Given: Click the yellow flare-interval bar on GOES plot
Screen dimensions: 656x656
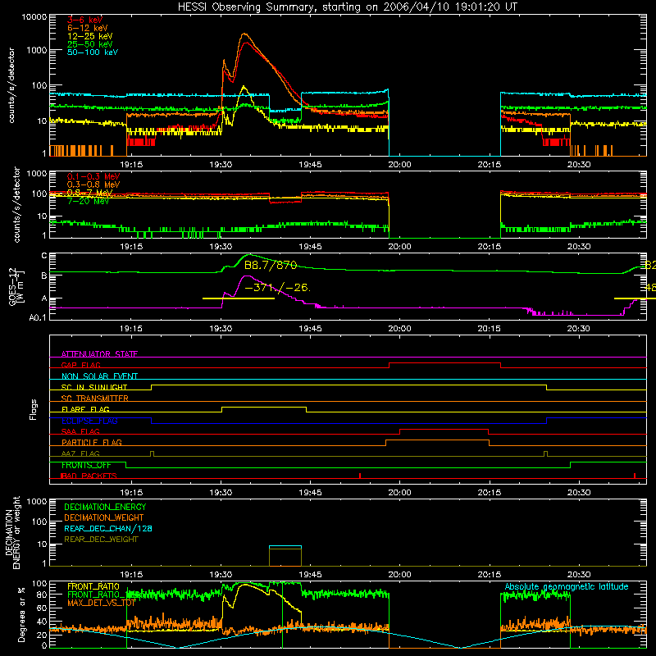Looking at the screenshot, I should [x=239, y=298].
